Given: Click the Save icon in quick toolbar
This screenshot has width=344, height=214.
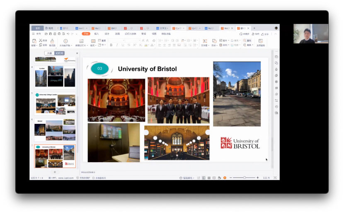Looking at the screenshot, I should click(51, 34).
